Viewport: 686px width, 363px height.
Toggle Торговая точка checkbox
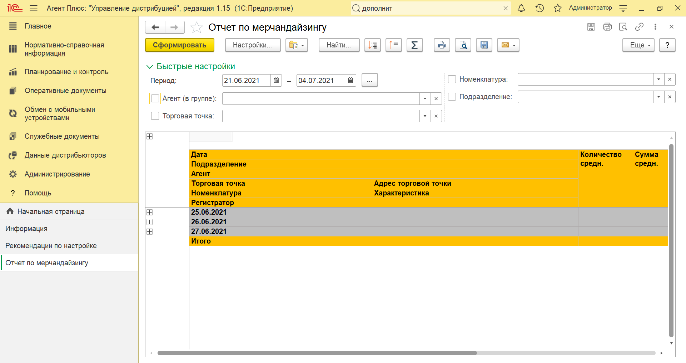coord(155,116)
